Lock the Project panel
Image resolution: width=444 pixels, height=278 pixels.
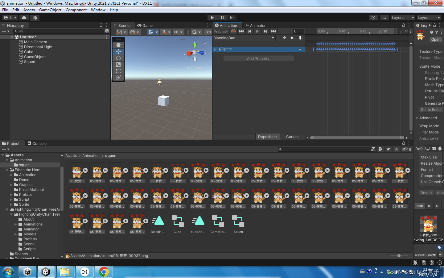pos(404,143)
